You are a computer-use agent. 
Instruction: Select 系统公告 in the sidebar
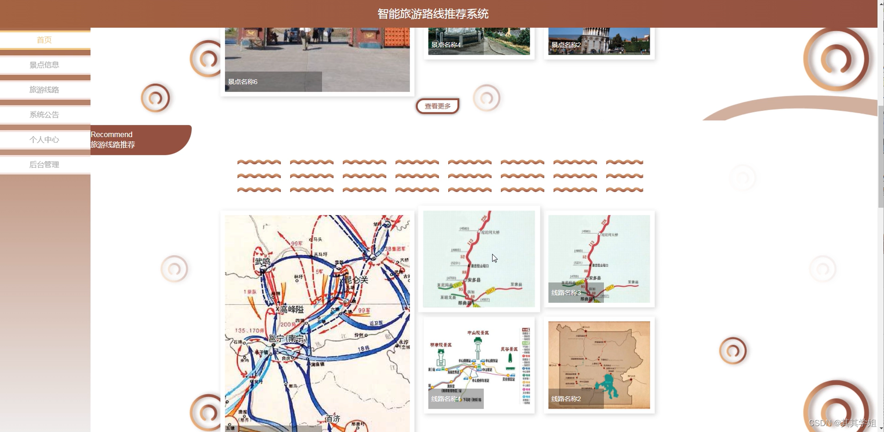click(x=45, y=114)
